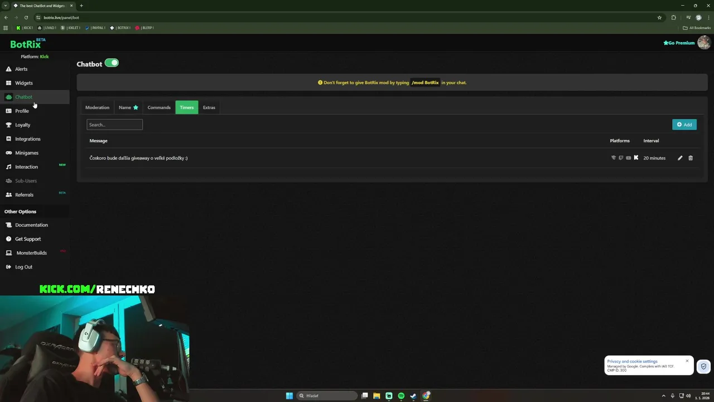Open the PAYPAL bookmark
This screenshot has width=714, height=402.
click(x=95, y=28)
